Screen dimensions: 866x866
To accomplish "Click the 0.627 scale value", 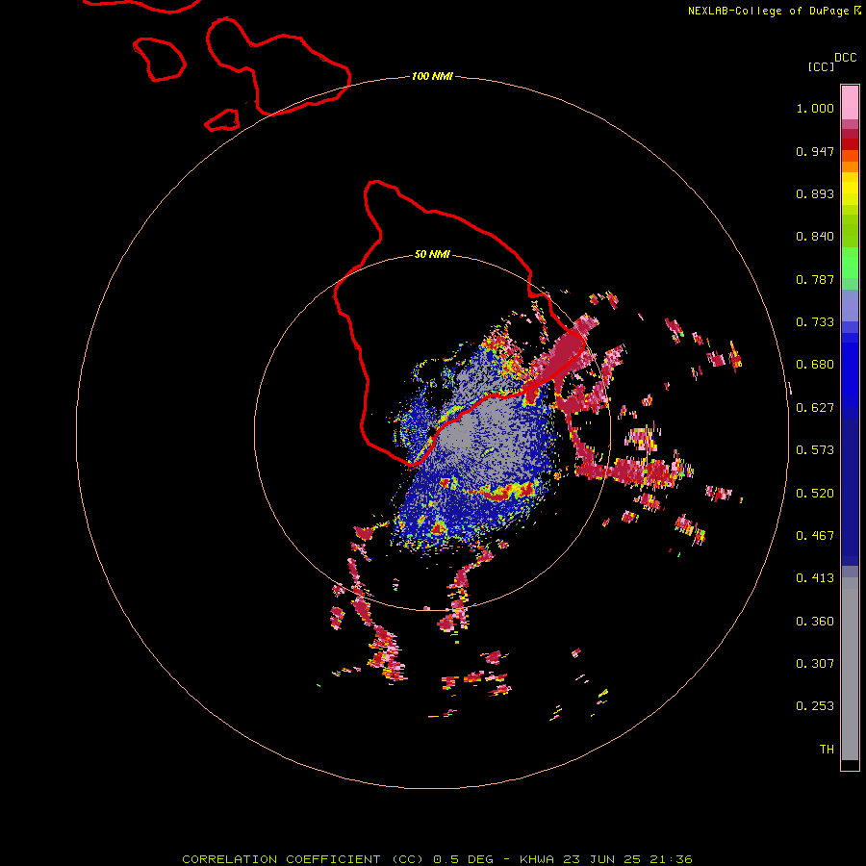I will tap(815, 408).
